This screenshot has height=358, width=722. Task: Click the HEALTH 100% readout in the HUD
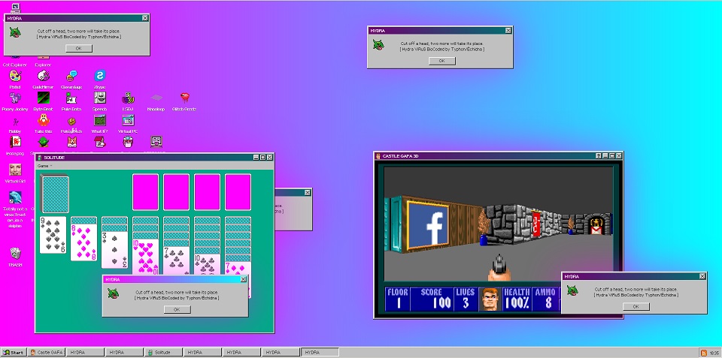click(x=517, y=299)
